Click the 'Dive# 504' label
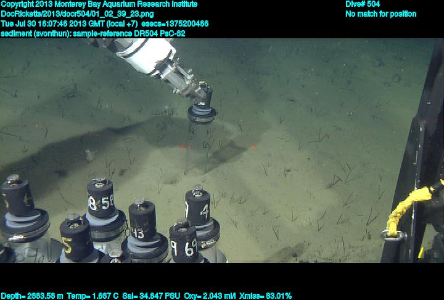Image resolution: width=444 pixels, height=300 pixels. point(363,4)
